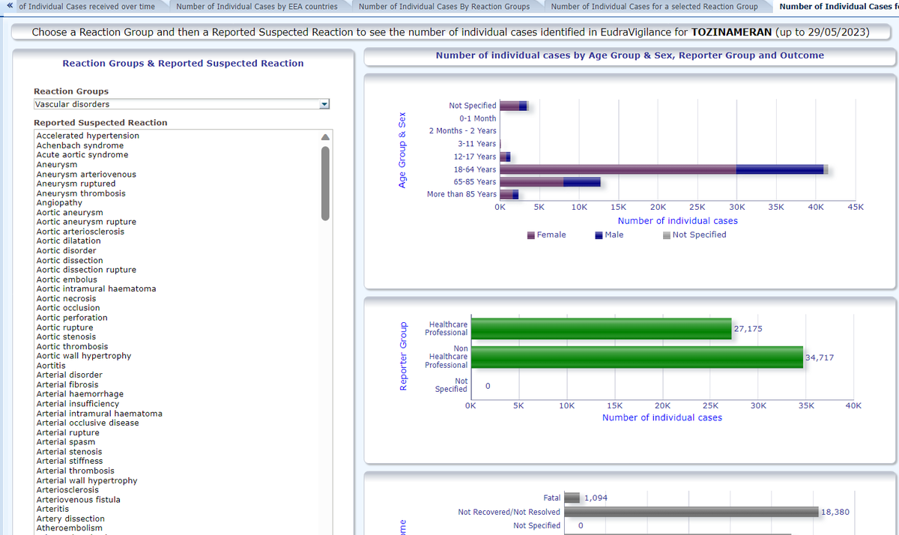Click the Fatal outcome bar
Image resolution: width=899 pixels, height=535 pixels.
pyautogui.click(x=572, y=498)
